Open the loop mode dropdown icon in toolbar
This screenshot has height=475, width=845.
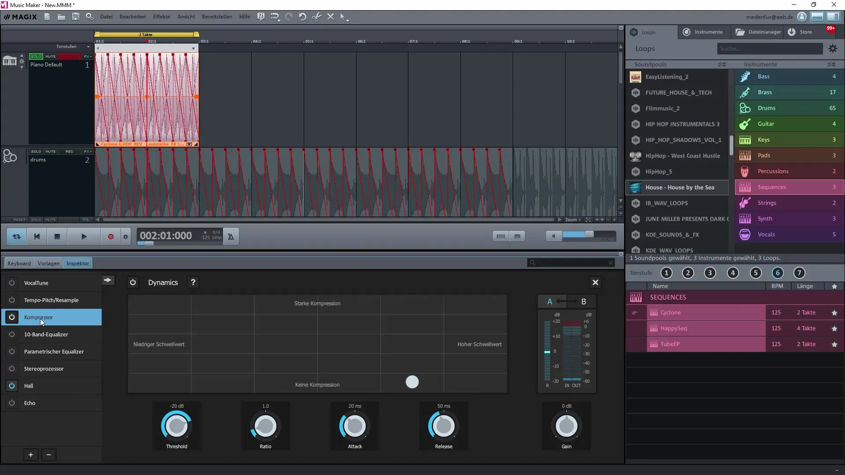point(275,17)
